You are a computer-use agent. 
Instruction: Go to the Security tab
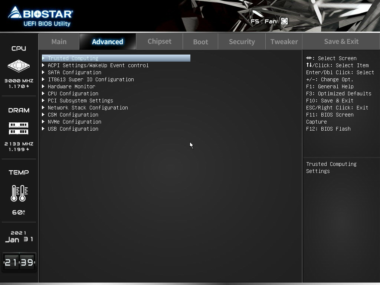click(242, 42)
